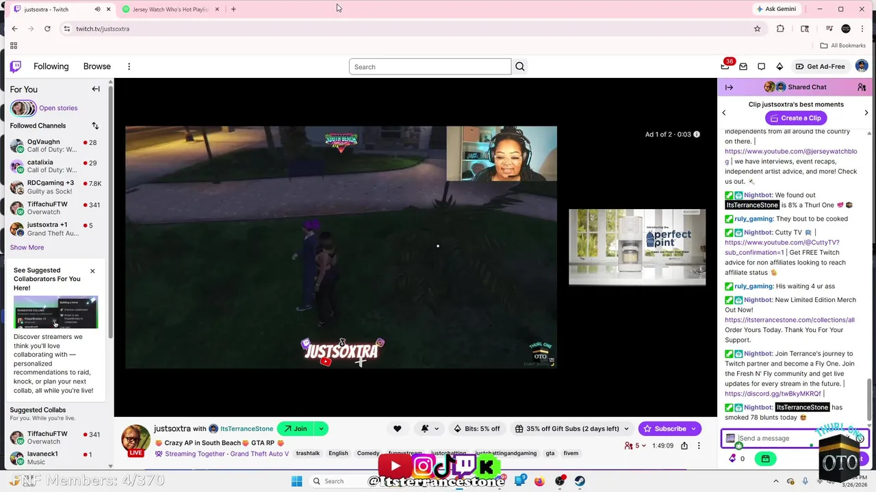Click the Join stream button
The width and height of the screenshot is (876, 492).
[296, 428]
